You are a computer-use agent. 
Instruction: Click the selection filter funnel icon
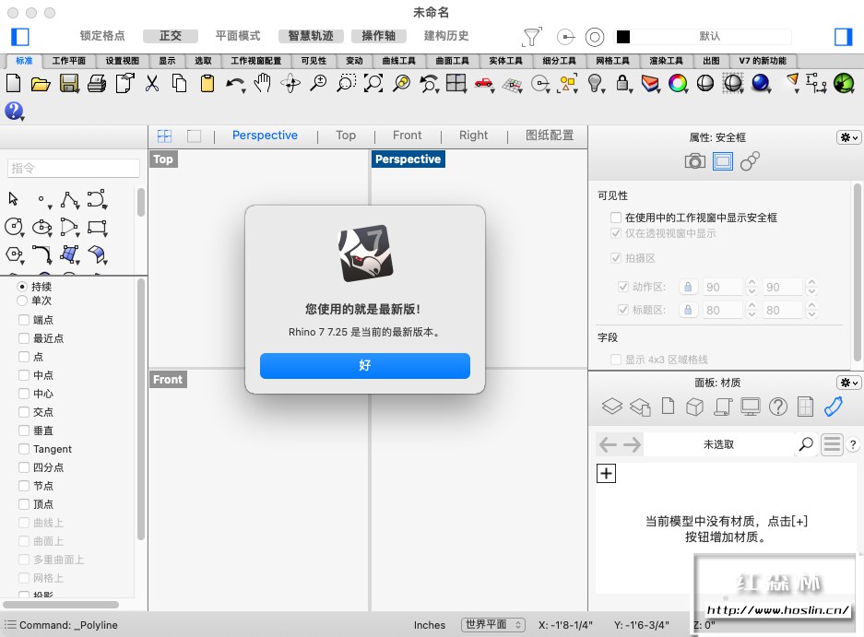[532, 36]
